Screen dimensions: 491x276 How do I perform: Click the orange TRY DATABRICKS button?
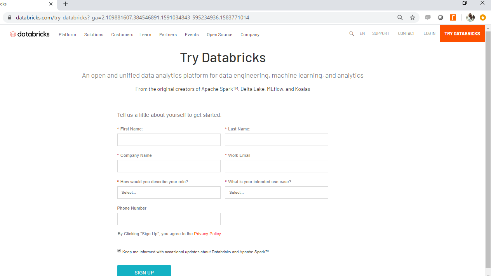coord(462,33)
